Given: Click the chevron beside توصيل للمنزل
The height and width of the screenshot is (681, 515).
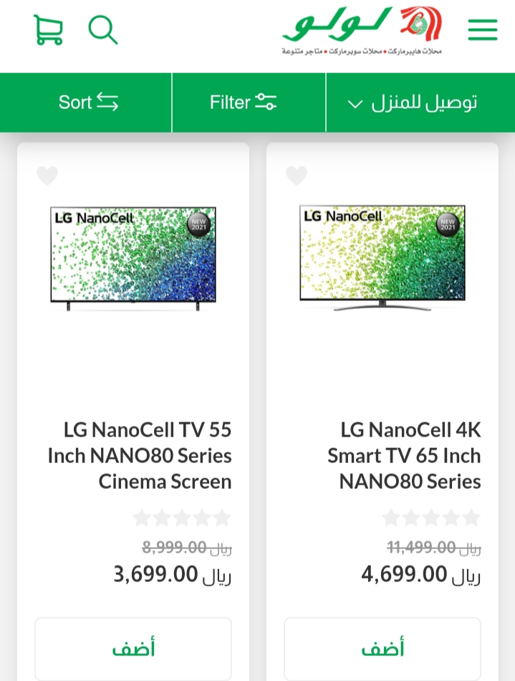Looking at the screenshot, I should tap(355, 104).
